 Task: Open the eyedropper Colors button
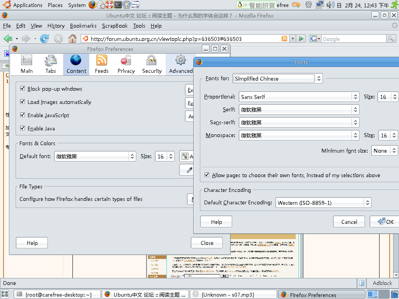(x=189, y=170)
